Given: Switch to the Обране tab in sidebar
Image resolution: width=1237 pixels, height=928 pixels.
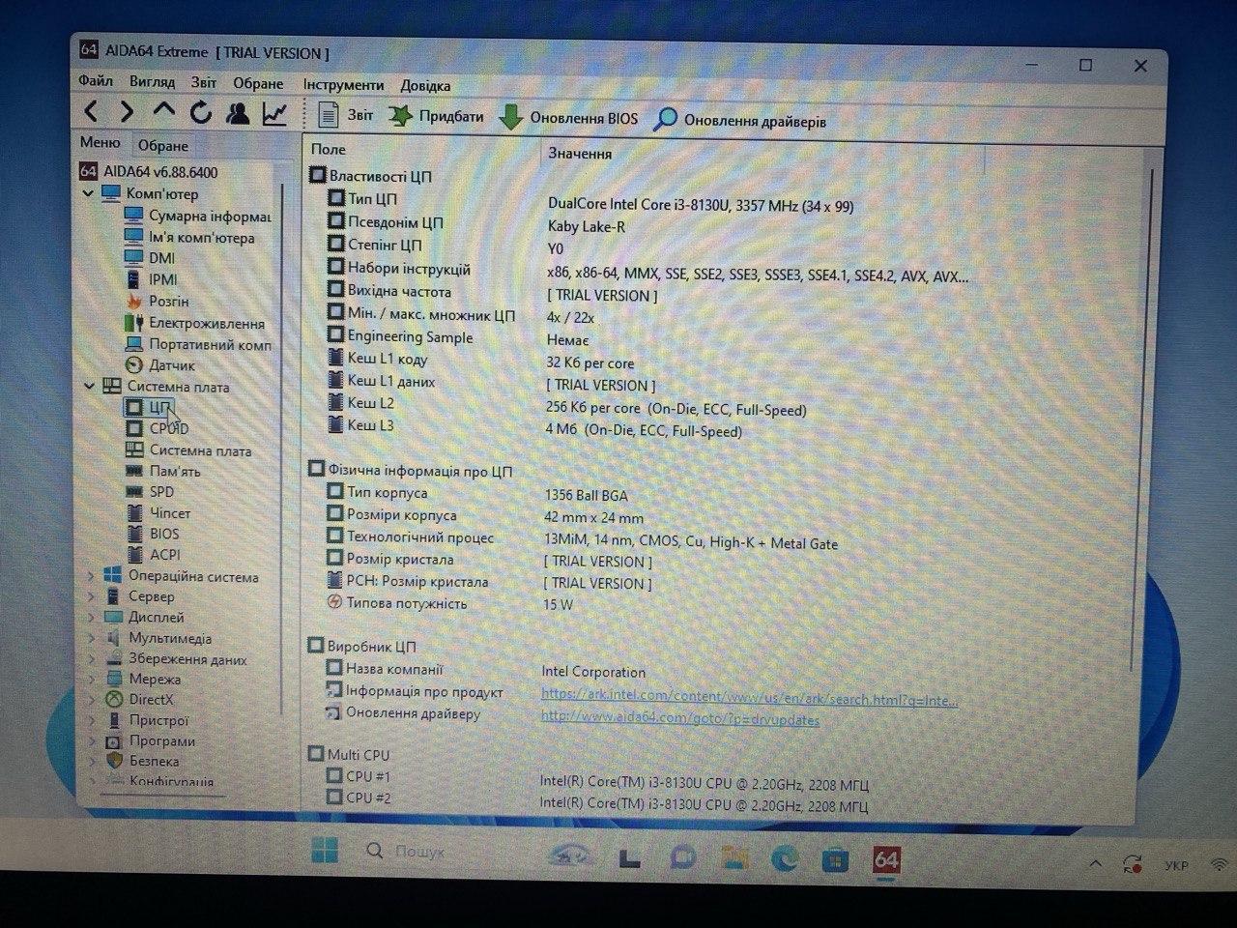Looking at the screenshot, I should tap(162, 146).
